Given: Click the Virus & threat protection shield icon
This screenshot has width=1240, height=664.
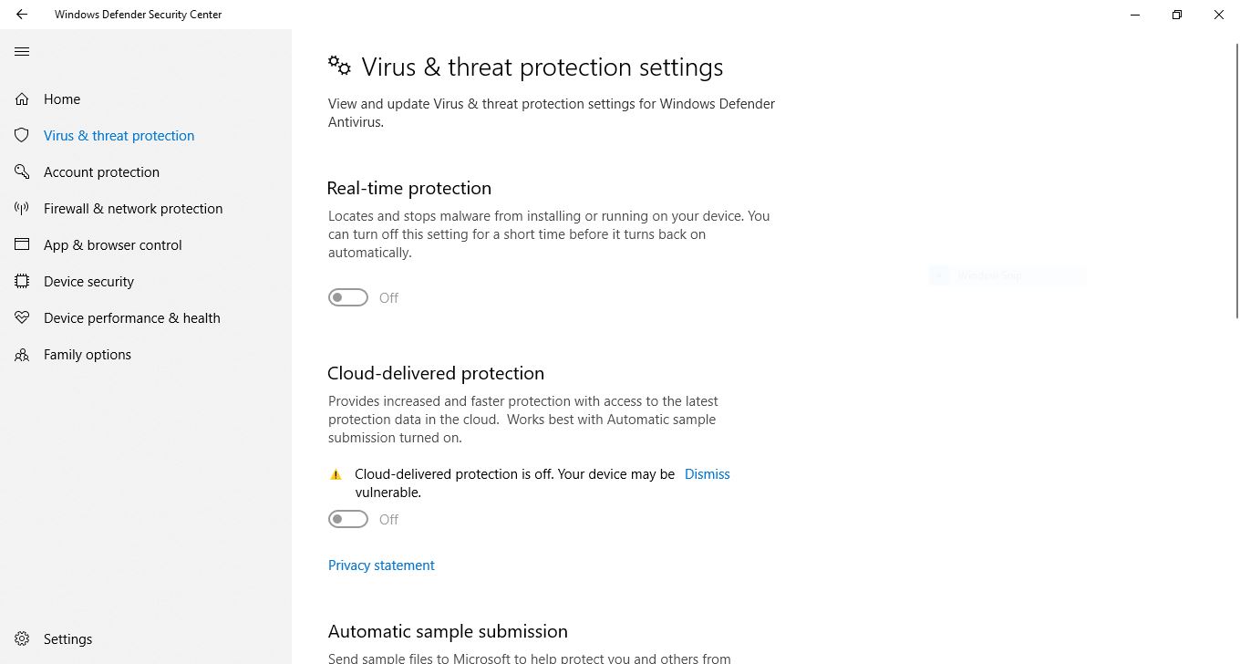Looking at the screenshot, I should (22, 136).
